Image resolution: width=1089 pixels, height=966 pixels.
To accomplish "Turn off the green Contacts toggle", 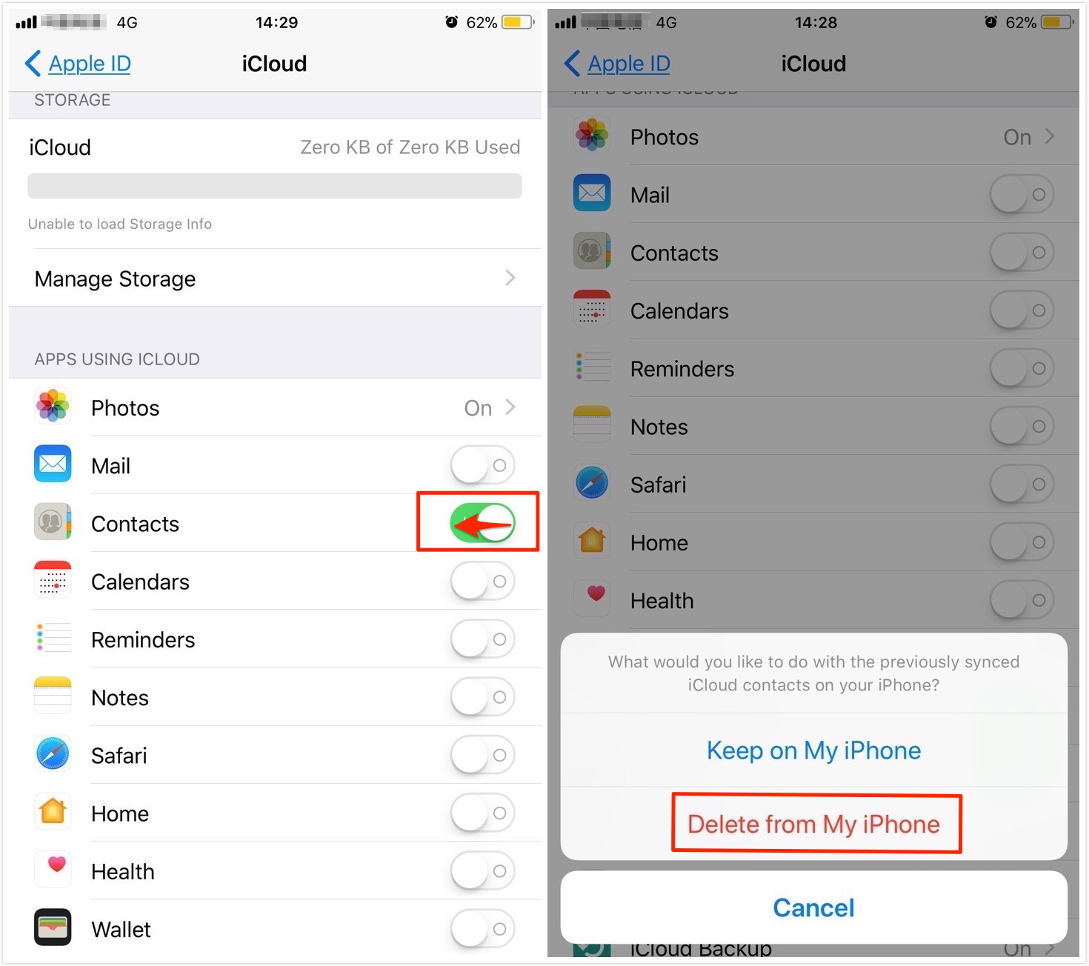I will tap(482, 523).
